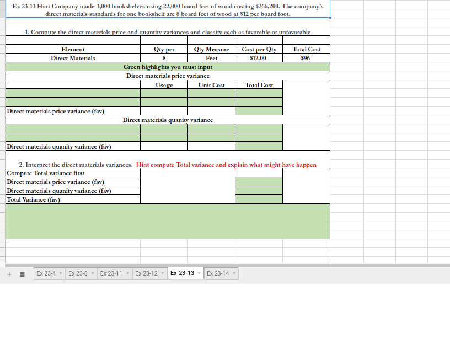Open the all sheets list icon

pyautogui.click(x=22, y=274)
